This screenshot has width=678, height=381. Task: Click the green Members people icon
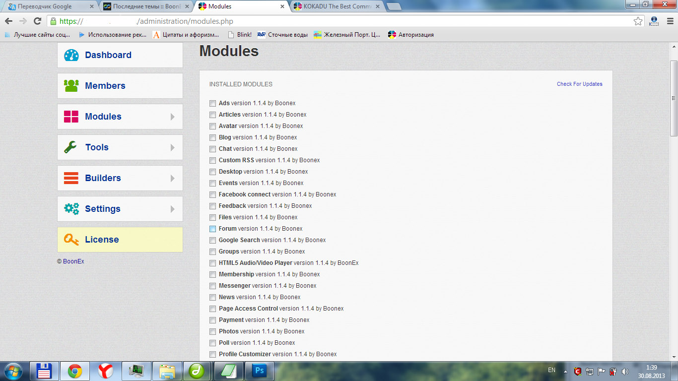[x=71, y=86]
